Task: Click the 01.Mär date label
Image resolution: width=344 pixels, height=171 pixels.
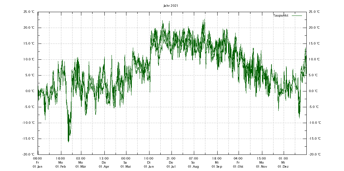Action: (x=81, y=167)
